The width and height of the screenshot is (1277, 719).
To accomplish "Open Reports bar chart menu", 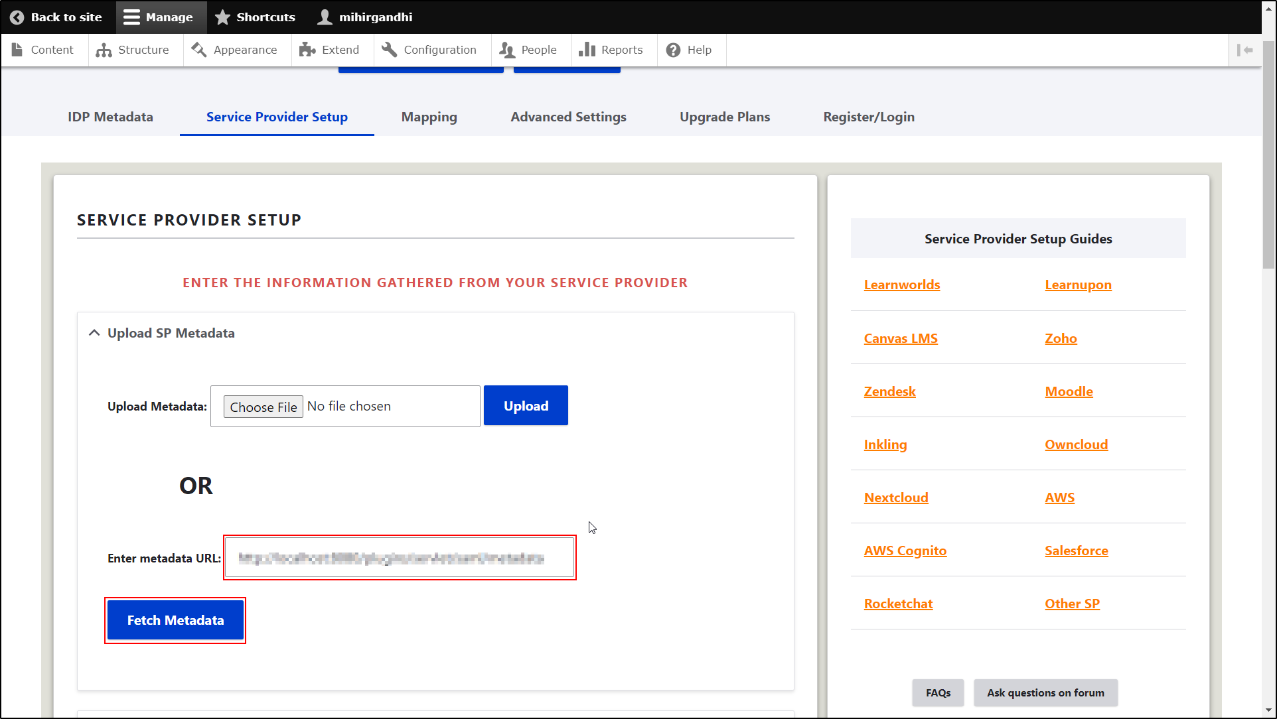I will (587, 50).
